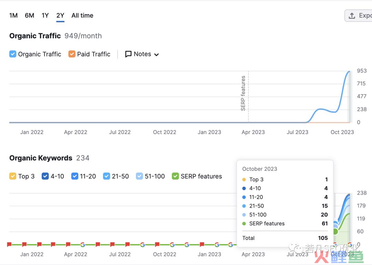Toggle the 4-10 positions checkbox

(x=45, y=176)
